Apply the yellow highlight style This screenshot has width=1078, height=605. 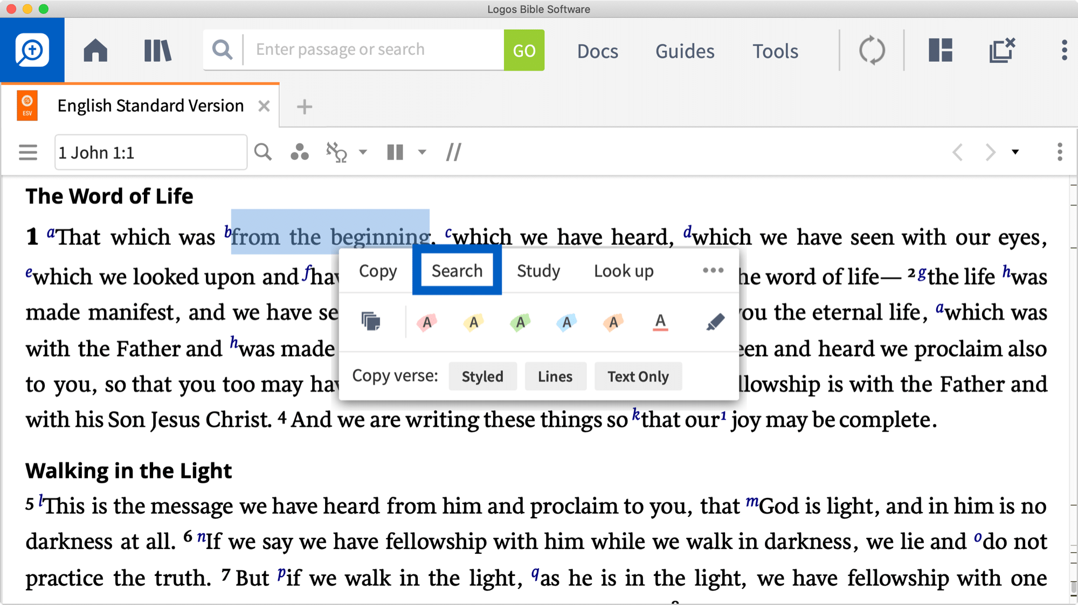point(473,322)
